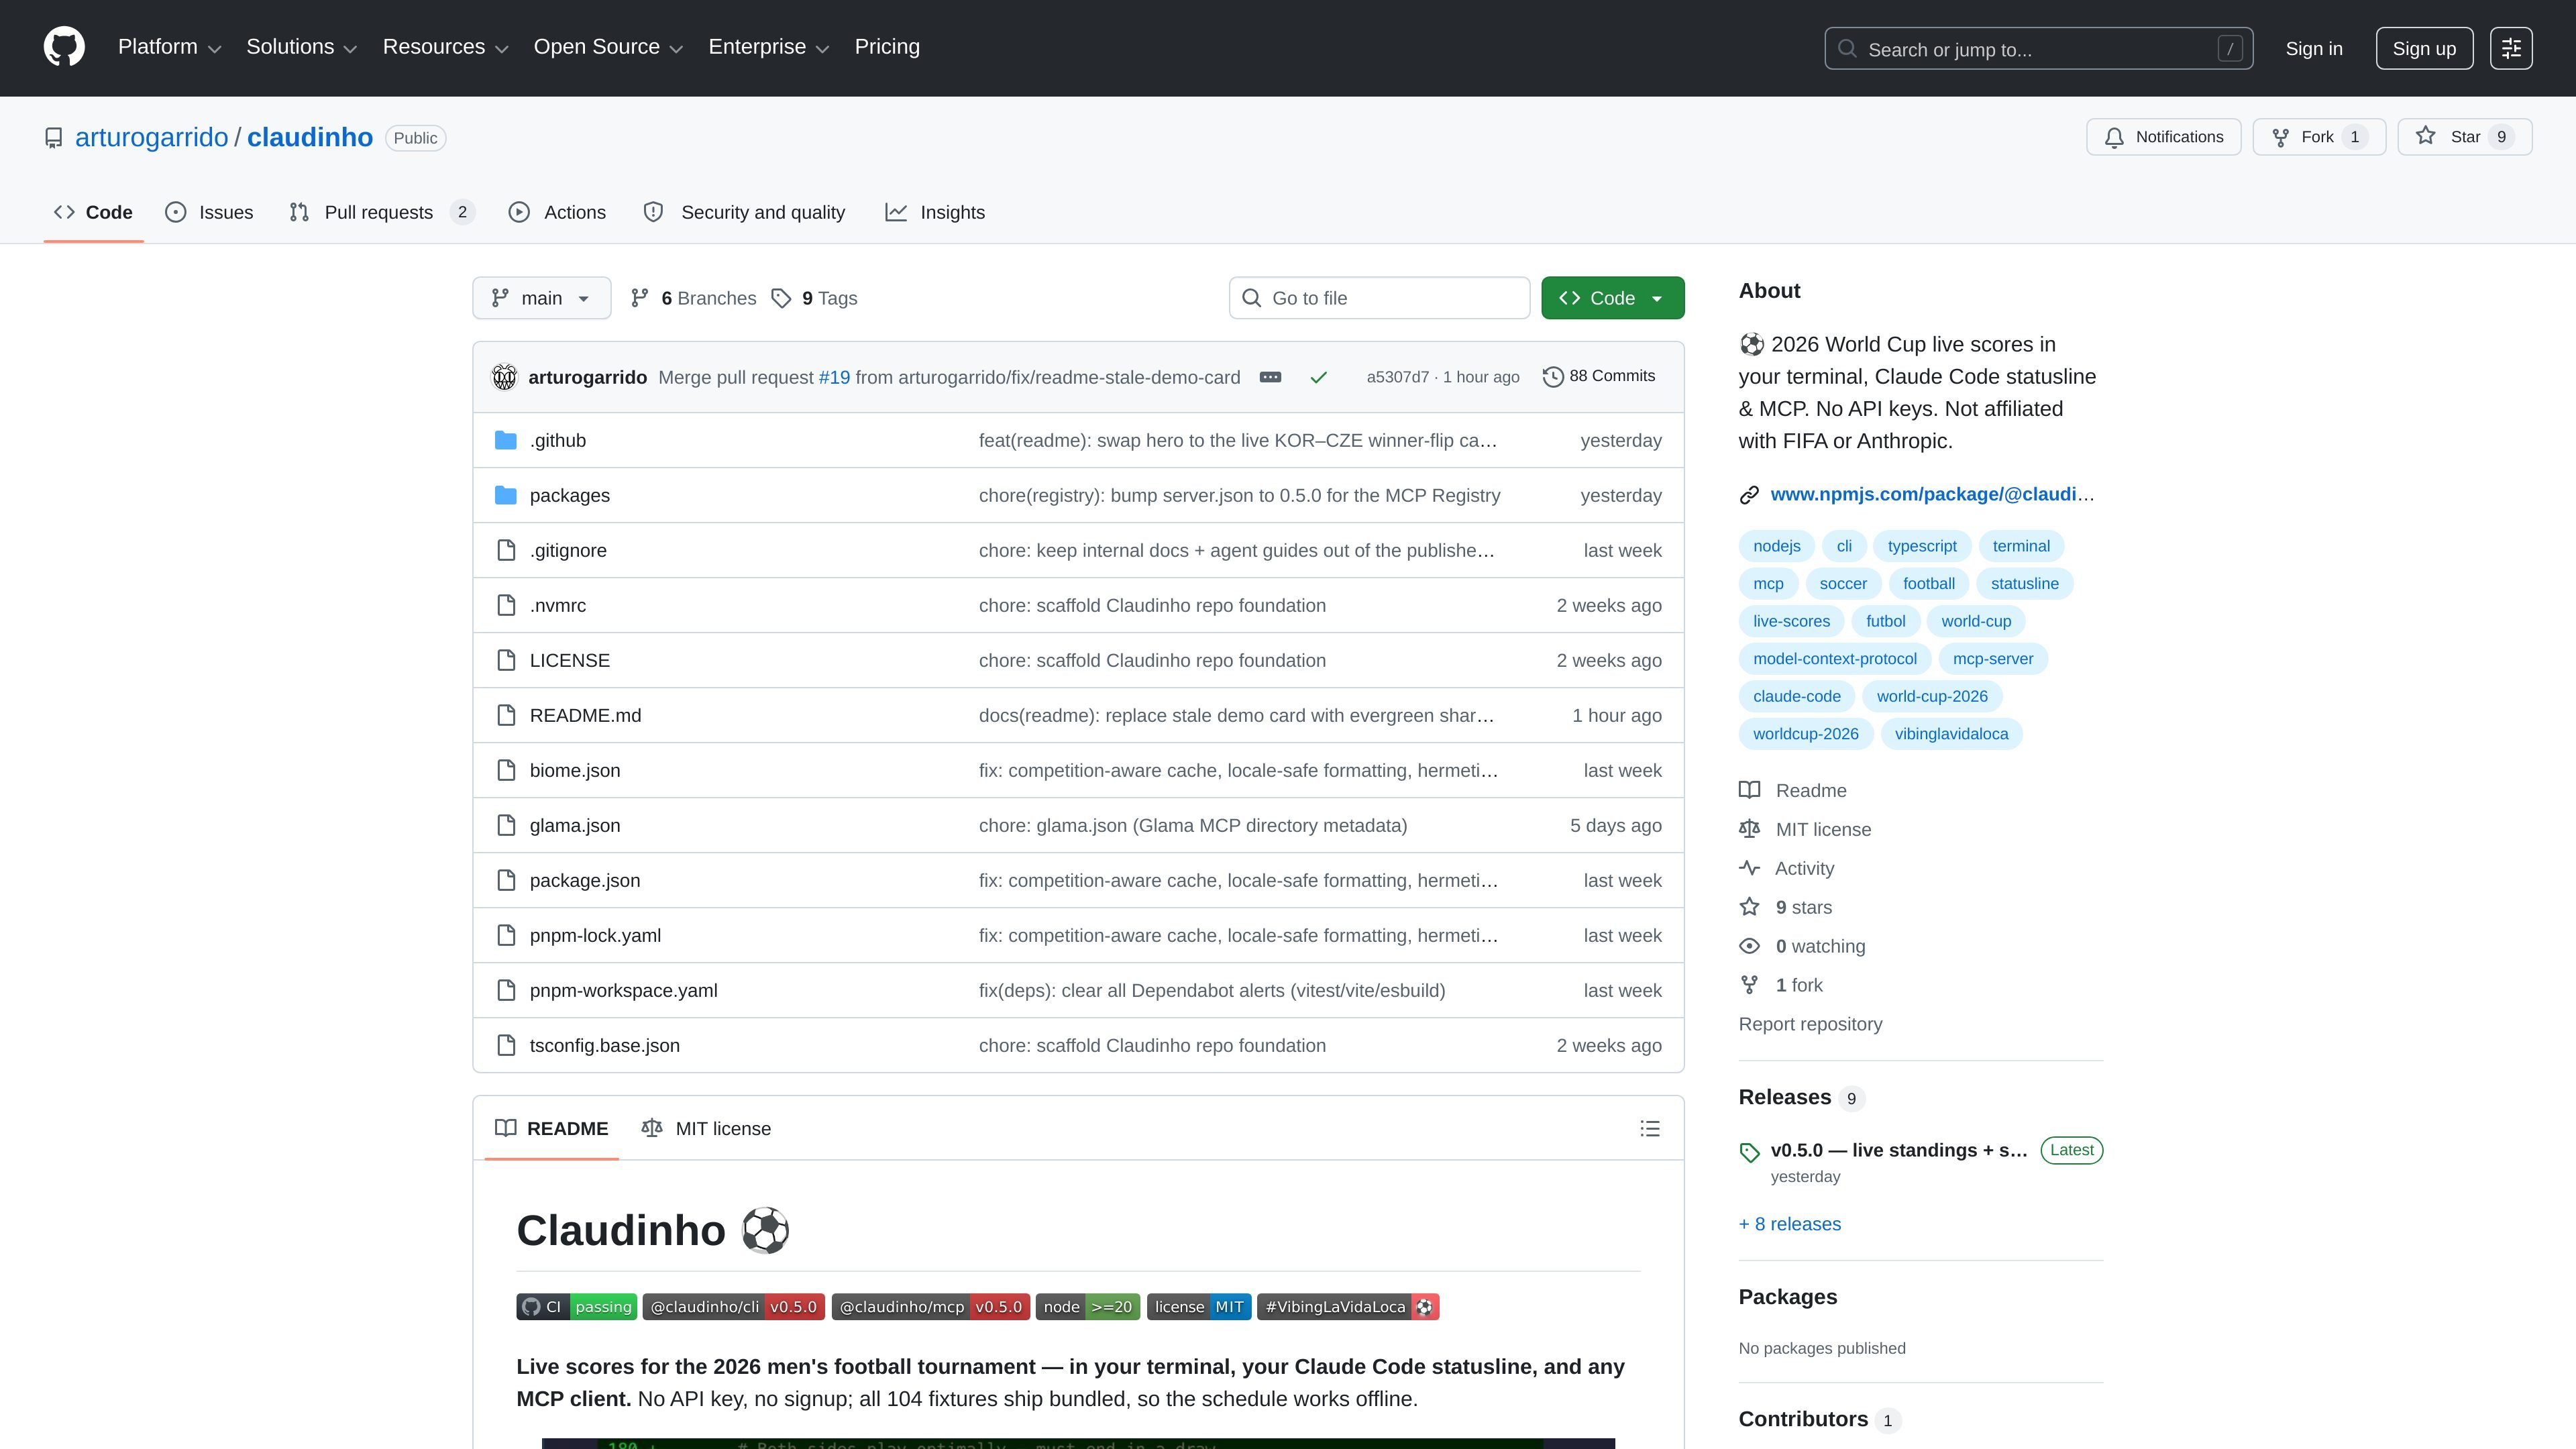
Task: Open the npmjs.com package link
Action: (x=1931, y=494)
